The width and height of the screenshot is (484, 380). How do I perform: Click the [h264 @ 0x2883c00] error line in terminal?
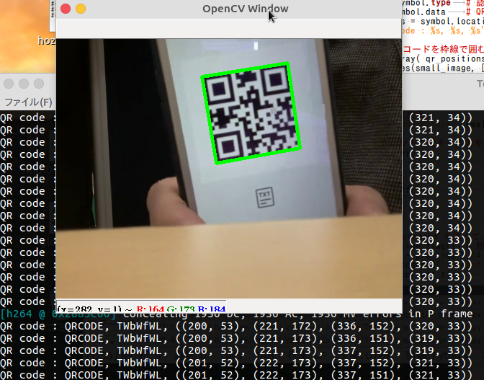236,314
